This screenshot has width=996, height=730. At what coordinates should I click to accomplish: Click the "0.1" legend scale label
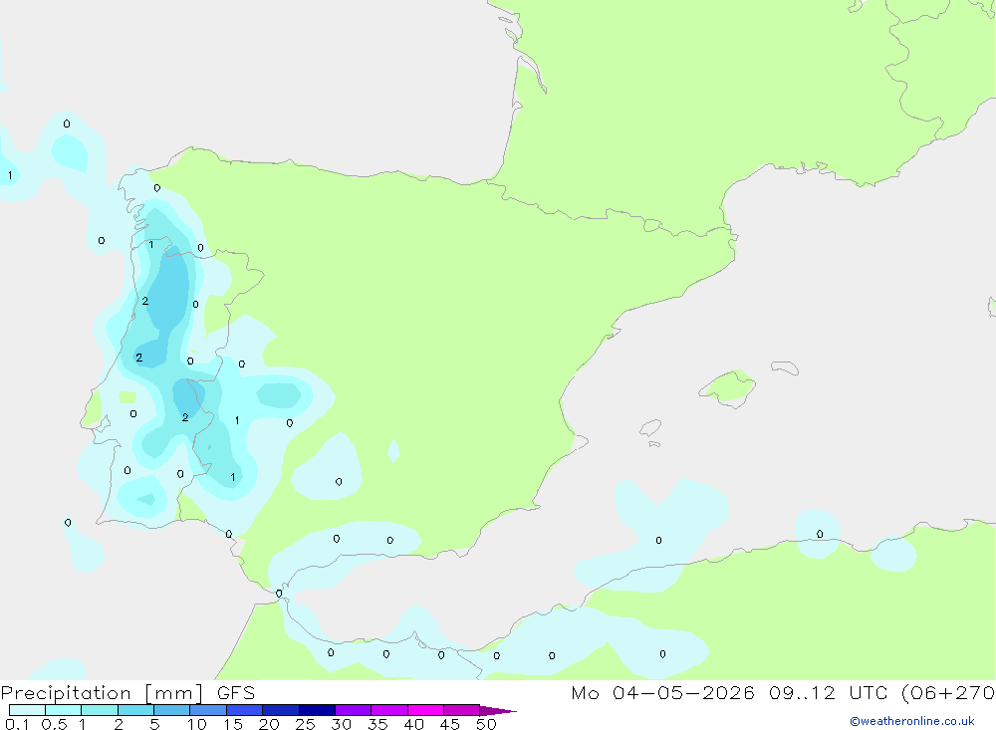(17, 724)
